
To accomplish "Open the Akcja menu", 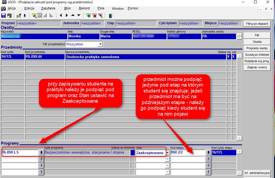I will 12,8.
